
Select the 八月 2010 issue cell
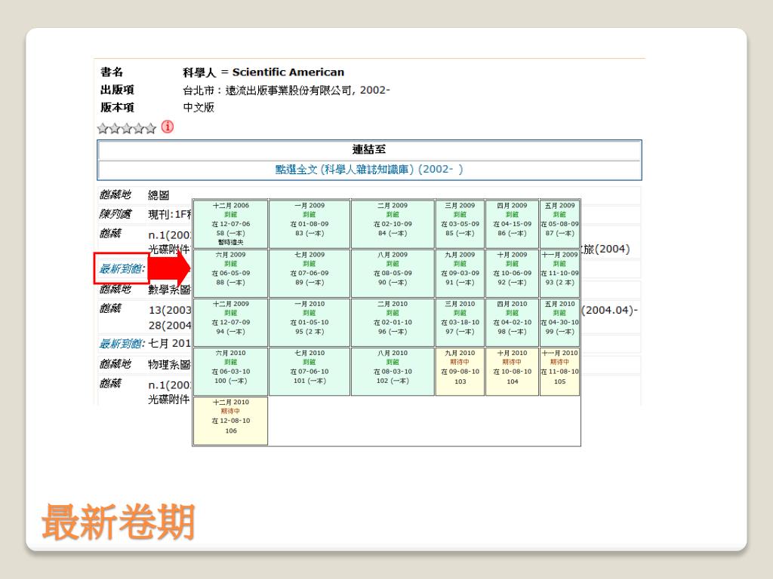point(393,371)
